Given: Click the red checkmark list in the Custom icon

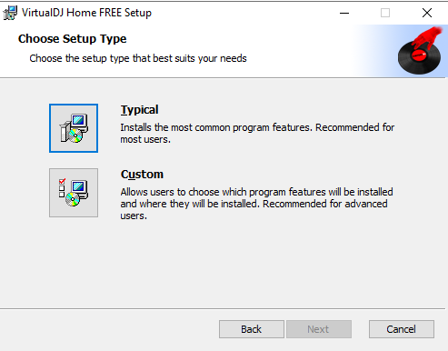Looking at the screenshot, I should click(x=62, y=188).
